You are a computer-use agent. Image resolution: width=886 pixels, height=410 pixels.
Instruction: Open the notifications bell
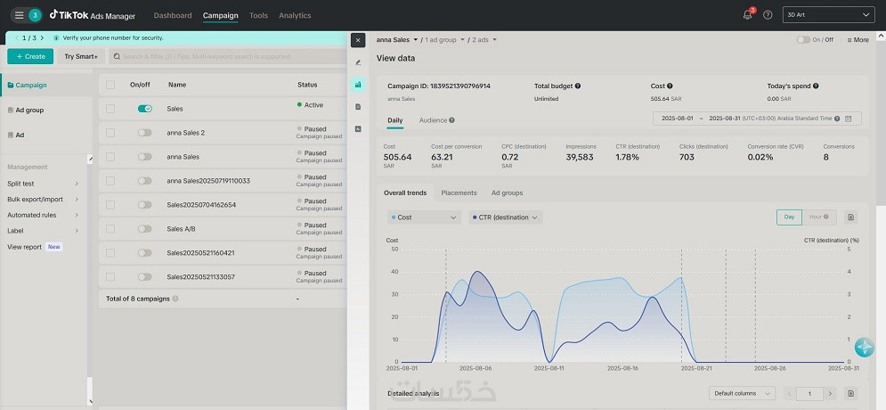point(748,15)
